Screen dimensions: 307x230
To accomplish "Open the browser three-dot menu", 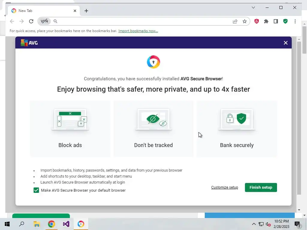I will point(295,21).
